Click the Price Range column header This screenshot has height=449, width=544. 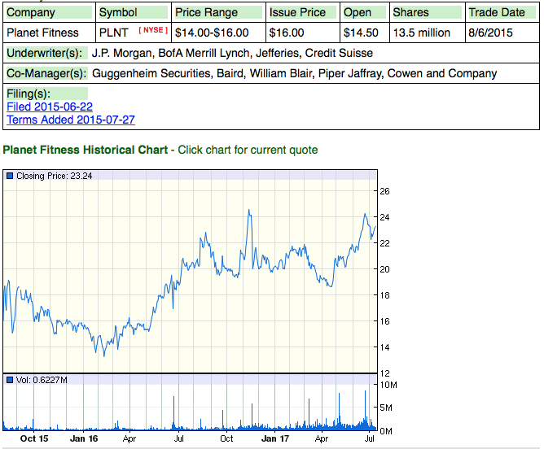[218, 12]
